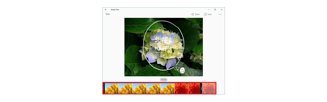Grab the right trim handle on the filmstrip

[x=201, y=88]
